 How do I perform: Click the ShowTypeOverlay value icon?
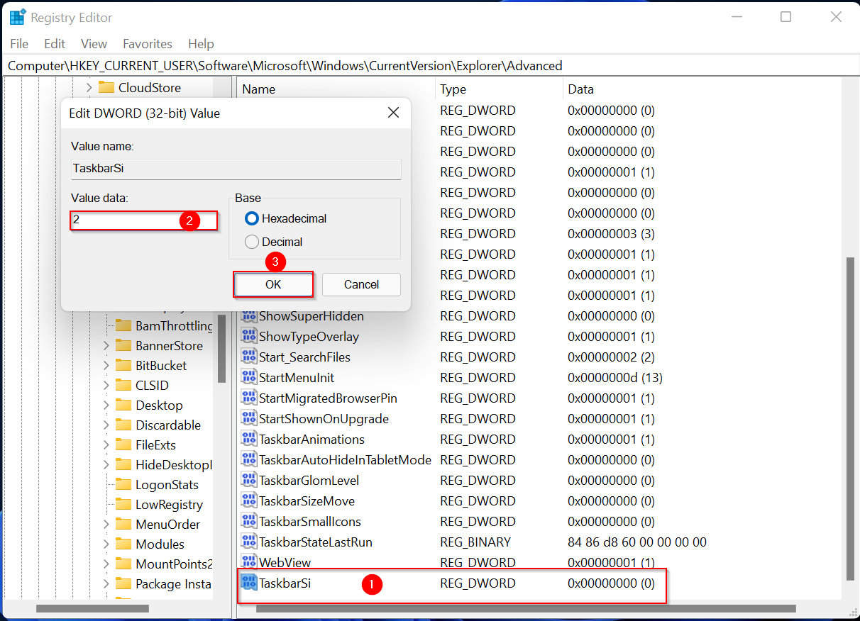pos(249,336)
